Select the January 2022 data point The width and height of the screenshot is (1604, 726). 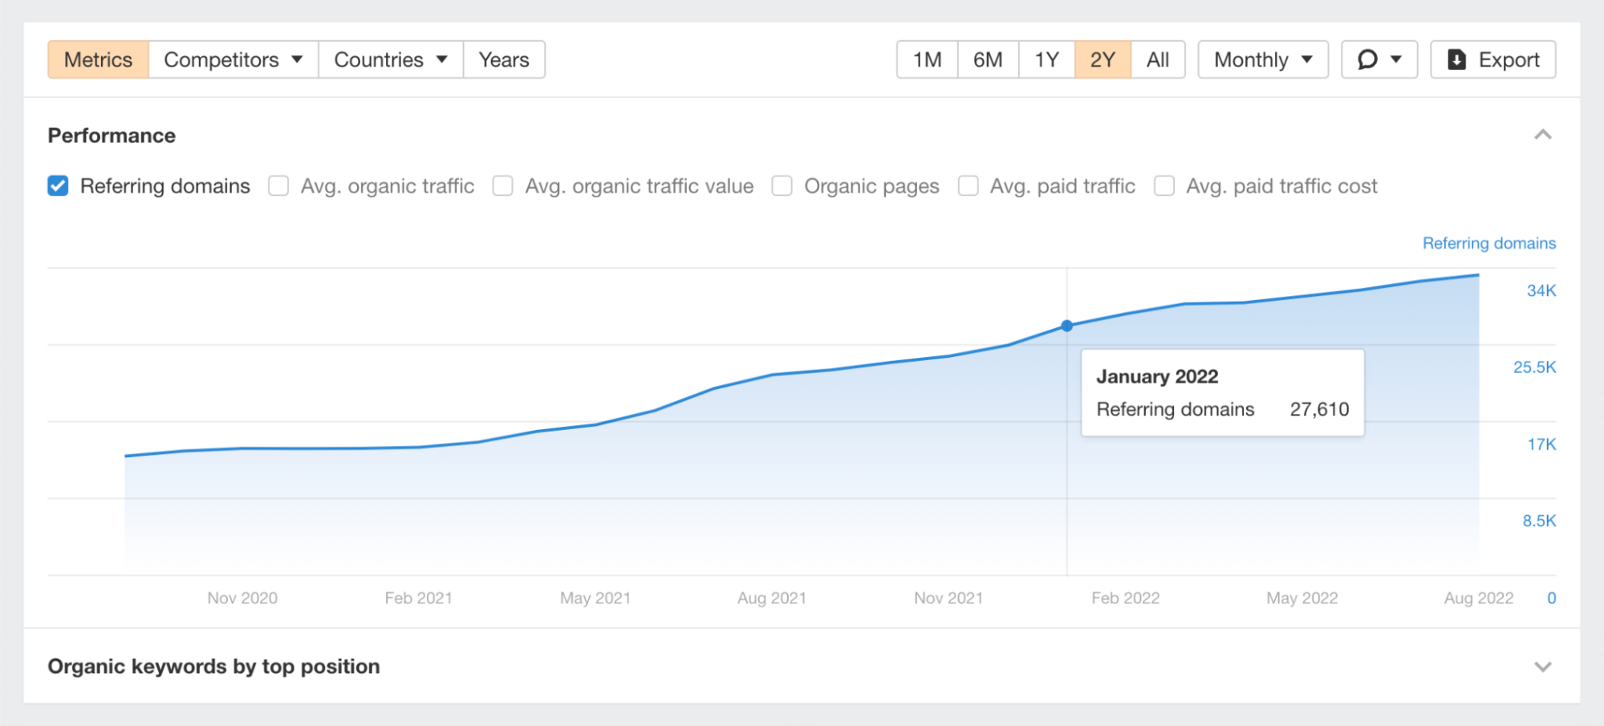(x=1066, y=326)
